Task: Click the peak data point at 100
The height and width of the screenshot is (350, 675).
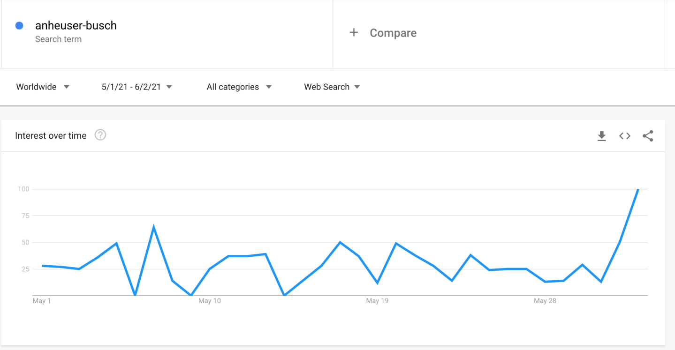Action: pyautogui.click(x=638, y=189)
